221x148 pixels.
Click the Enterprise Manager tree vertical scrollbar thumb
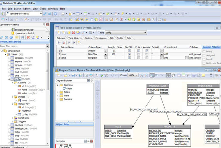(x=47, y=71)
